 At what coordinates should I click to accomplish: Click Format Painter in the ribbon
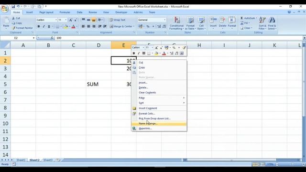coord(22,28)
